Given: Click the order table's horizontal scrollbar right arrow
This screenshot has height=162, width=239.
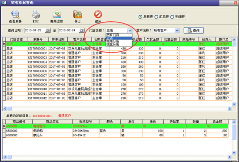Looking at the screenshot, I should click(229, 109).
